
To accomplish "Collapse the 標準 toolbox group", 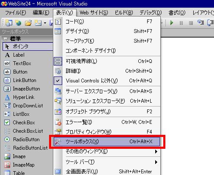I will (5, 39).
